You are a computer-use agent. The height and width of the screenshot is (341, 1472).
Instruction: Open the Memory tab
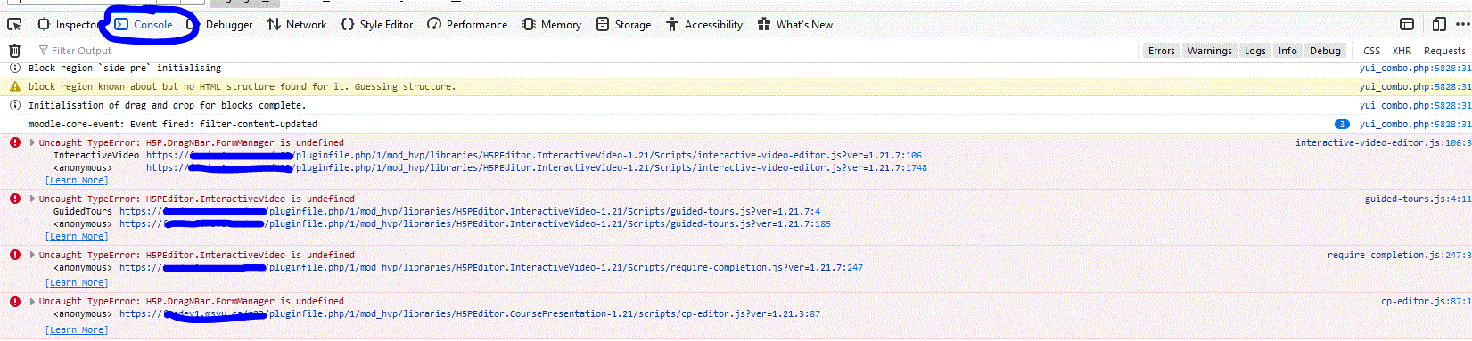coord(552,24)
